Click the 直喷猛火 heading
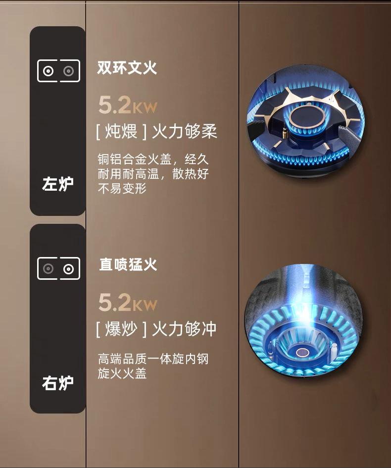 (128, 264)
